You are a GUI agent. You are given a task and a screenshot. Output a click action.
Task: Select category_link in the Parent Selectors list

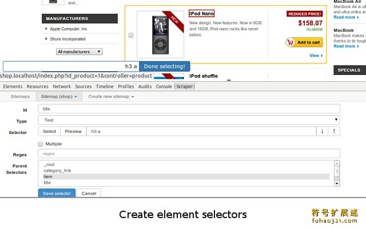(186, 171)
